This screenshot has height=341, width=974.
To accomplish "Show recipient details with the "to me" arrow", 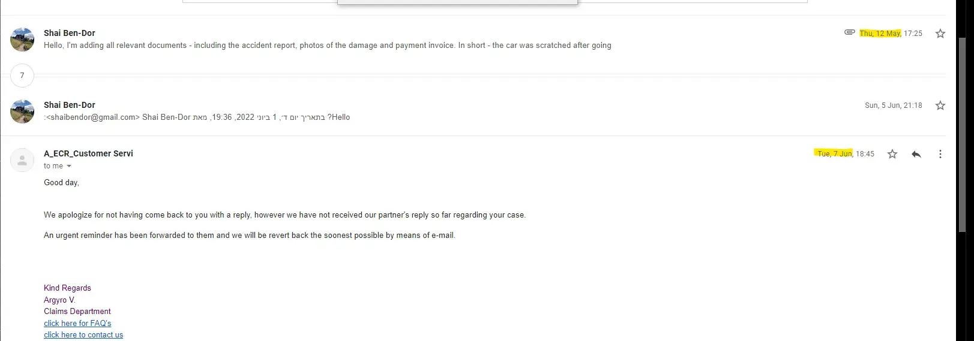I will point(69,166).
